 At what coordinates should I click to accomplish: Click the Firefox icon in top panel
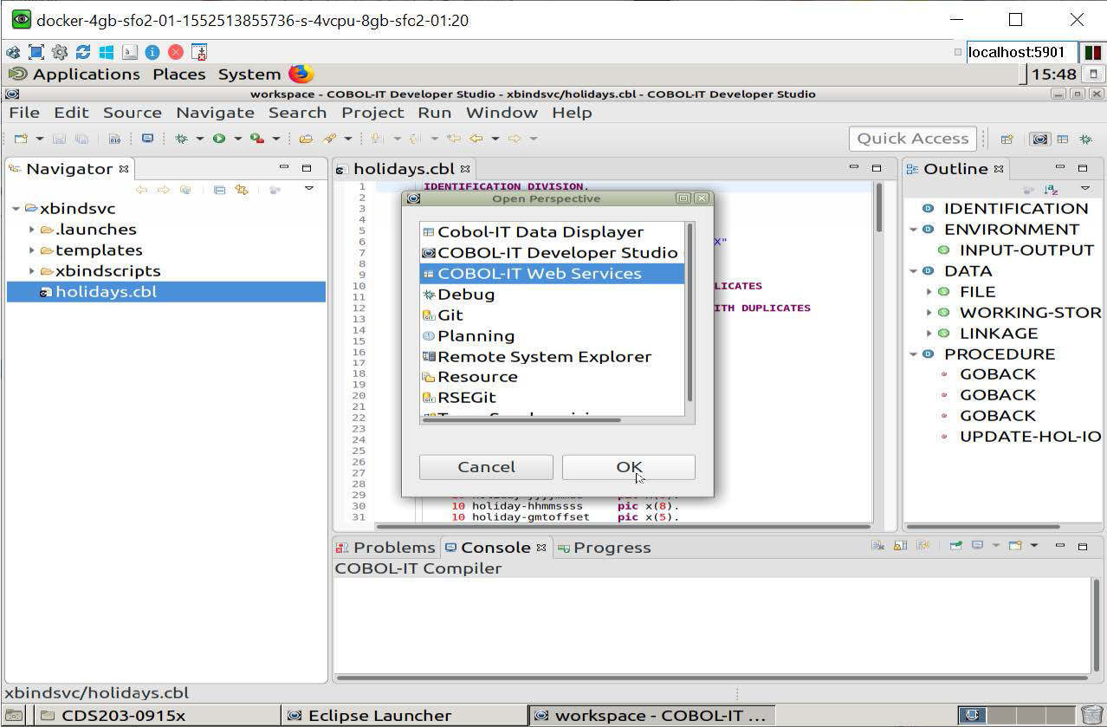click(301, 74)
